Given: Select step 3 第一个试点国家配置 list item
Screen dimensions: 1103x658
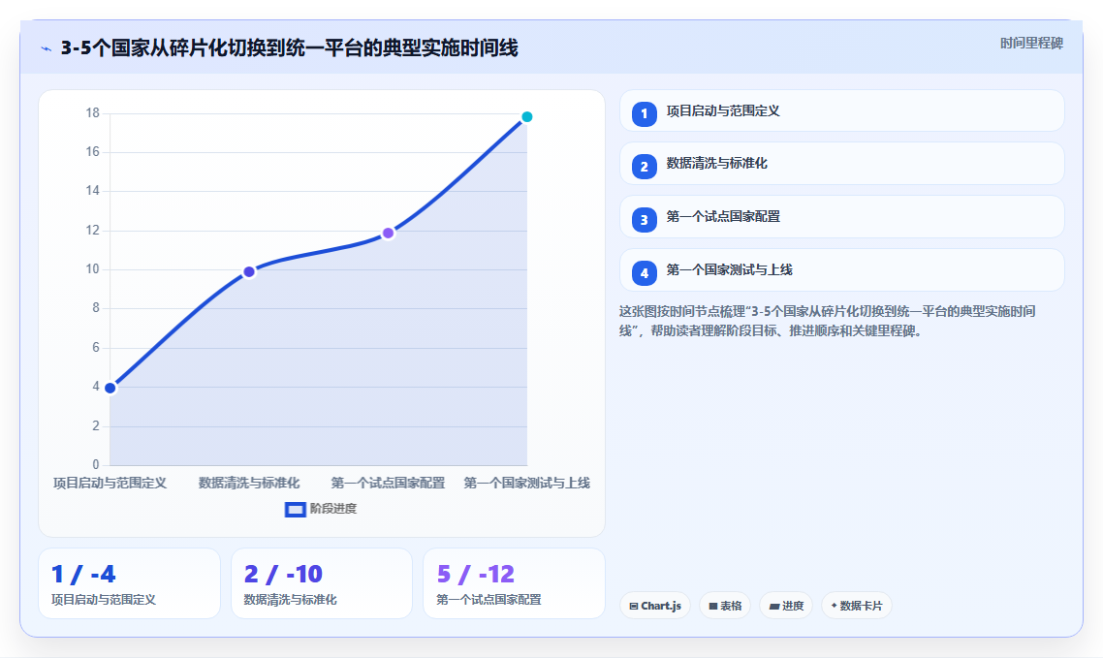Looking at the screenshot, I should pos(841,216).
